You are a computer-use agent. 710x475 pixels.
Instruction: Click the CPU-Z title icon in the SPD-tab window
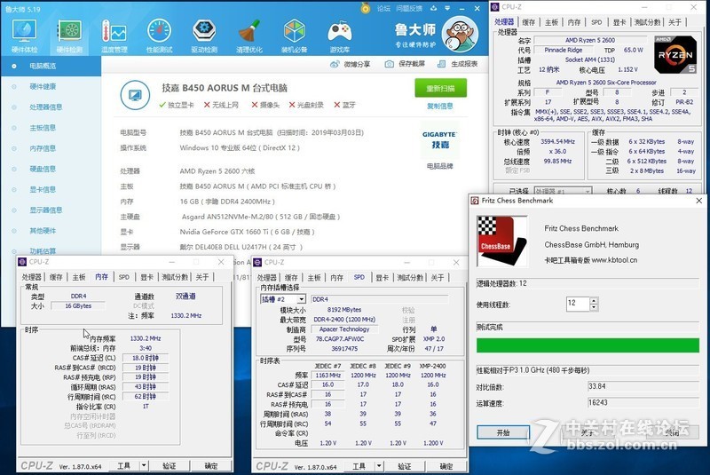257,262
